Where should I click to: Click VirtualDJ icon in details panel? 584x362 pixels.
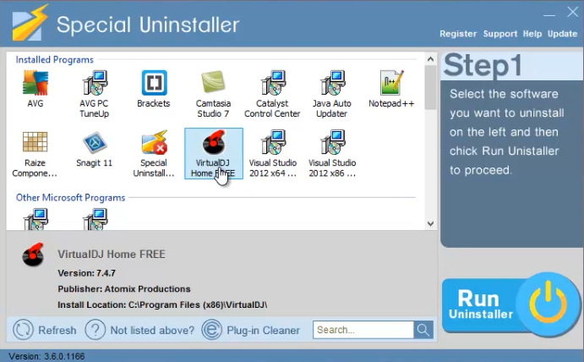[33, 255]
